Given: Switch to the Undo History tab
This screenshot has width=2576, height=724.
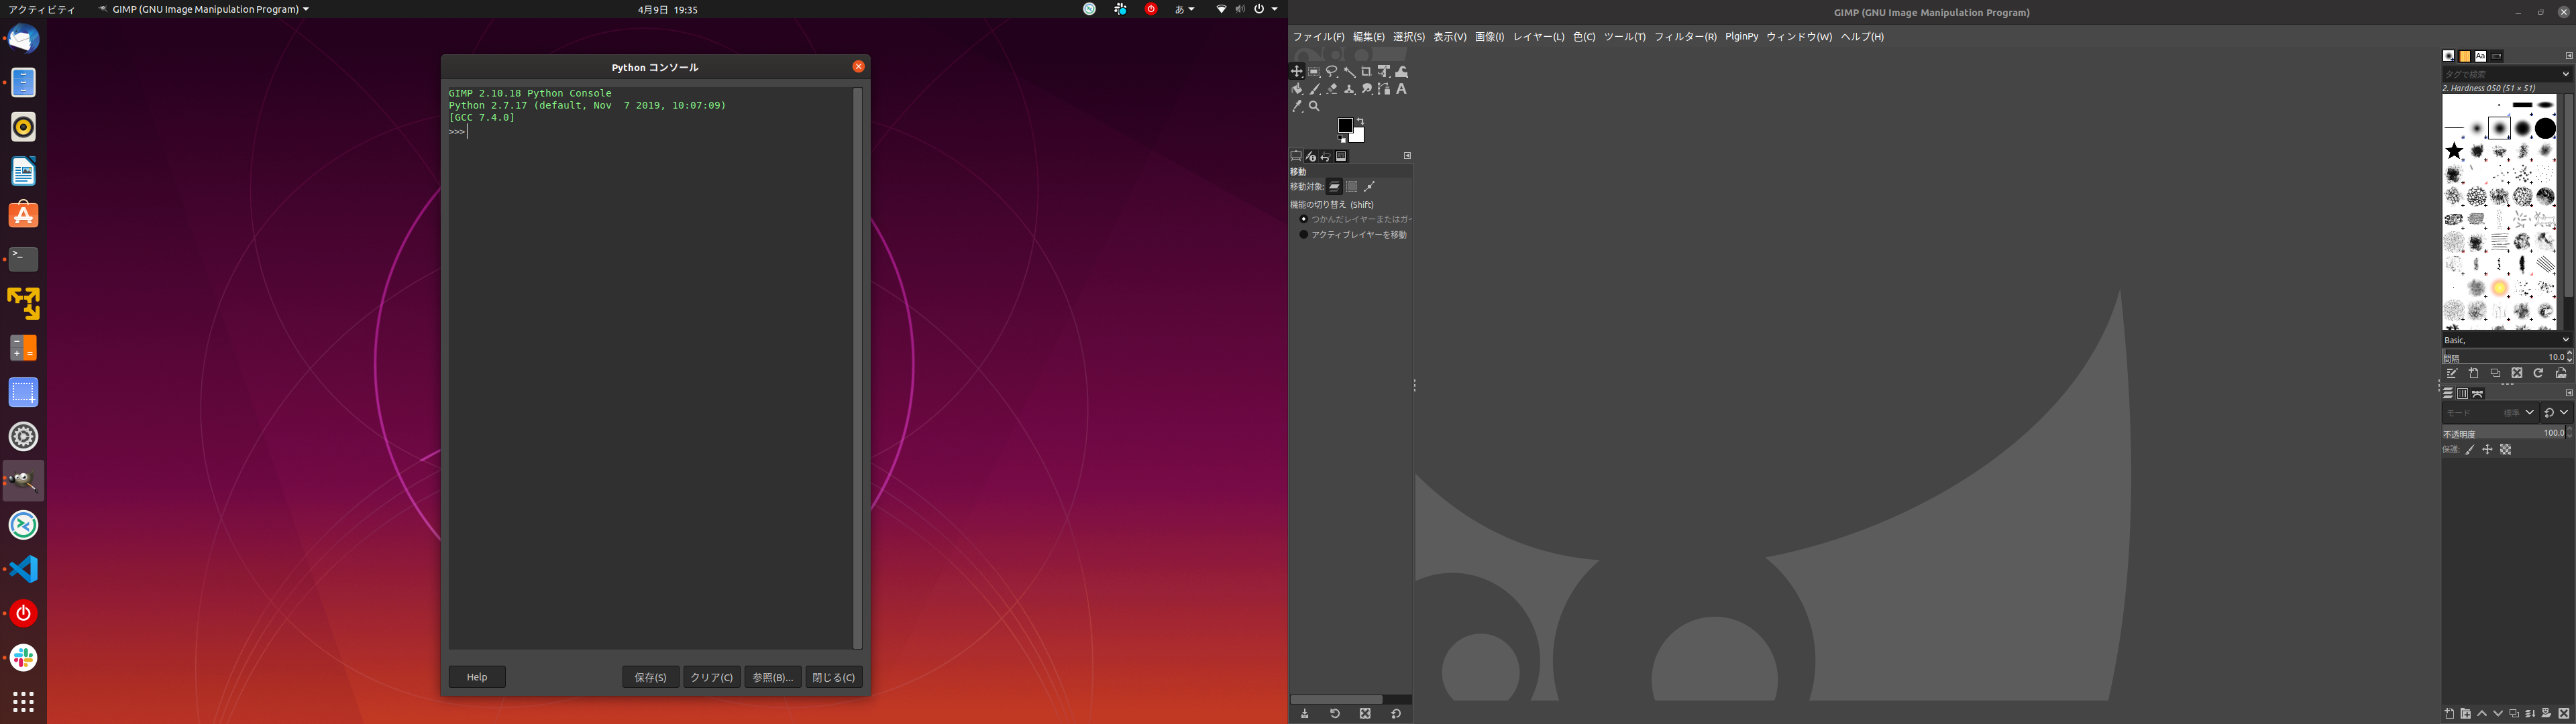Looking at the screenshot, I should (1326, 156).
